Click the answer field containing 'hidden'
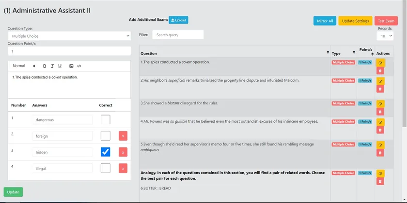The image size is (407, 203). pos(63,152)
